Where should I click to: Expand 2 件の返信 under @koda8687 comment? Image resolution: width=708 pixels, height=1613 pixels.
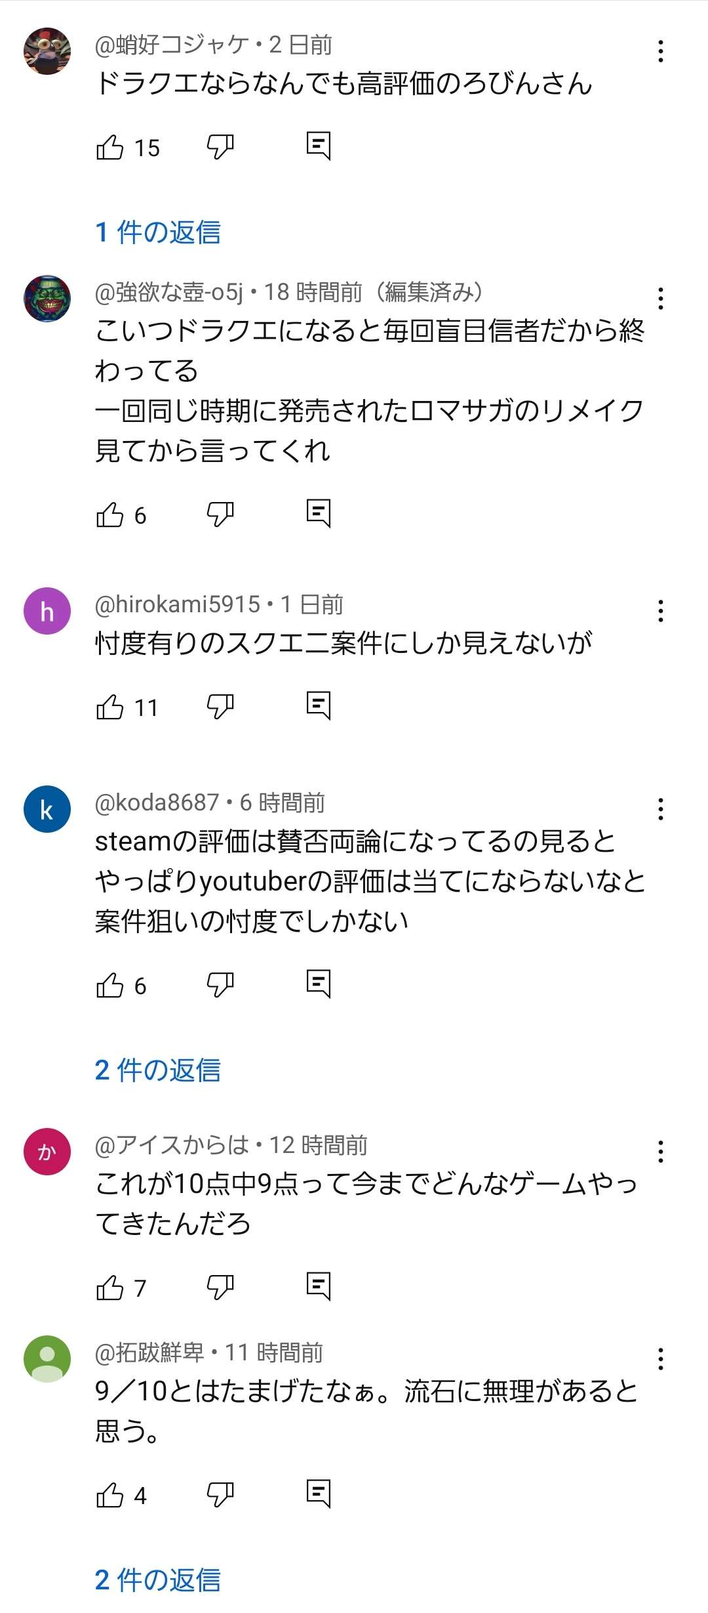pyautogui.click(x=158, y=1070)
